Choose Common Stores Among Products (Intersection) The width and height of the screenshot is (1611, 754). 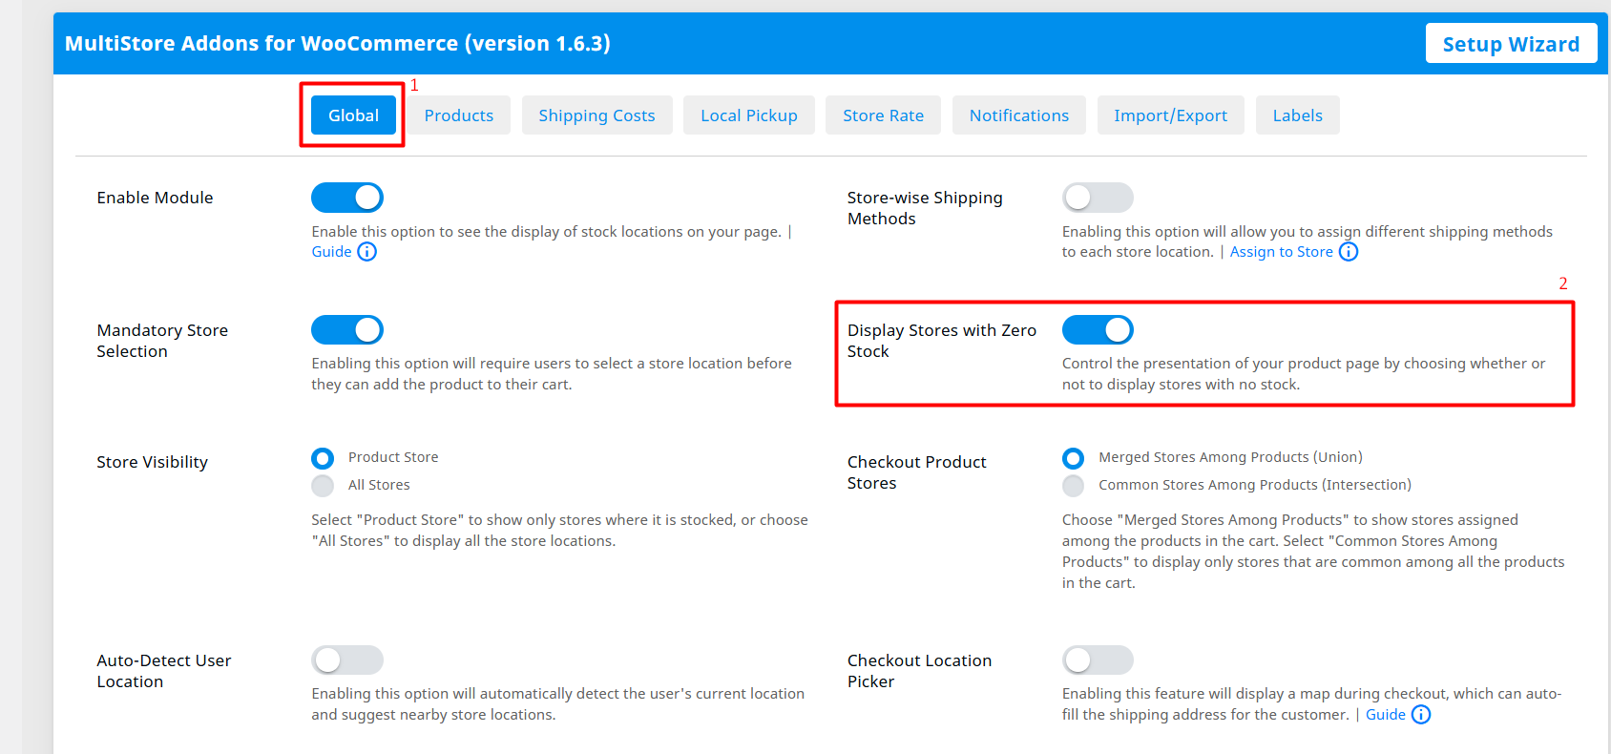(1074, 486)
